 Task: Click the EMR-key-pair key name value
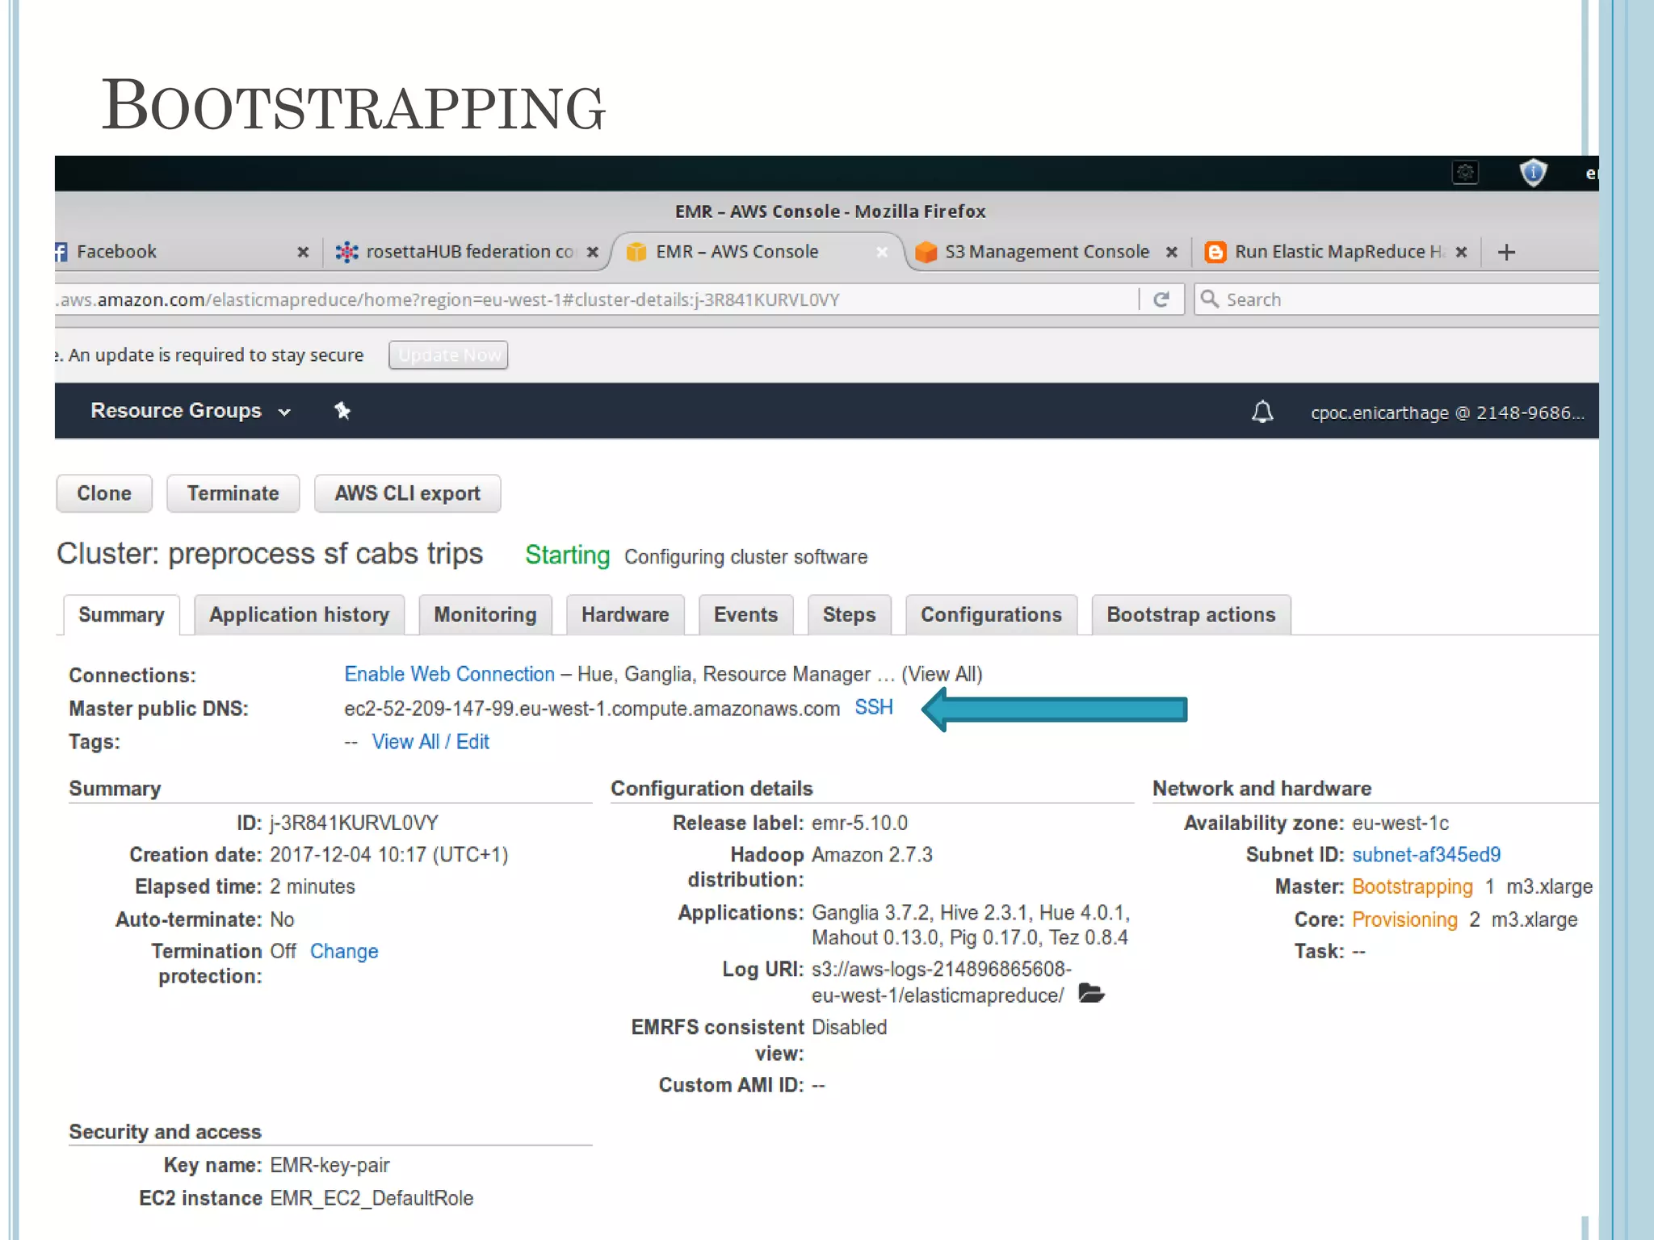330,1165
